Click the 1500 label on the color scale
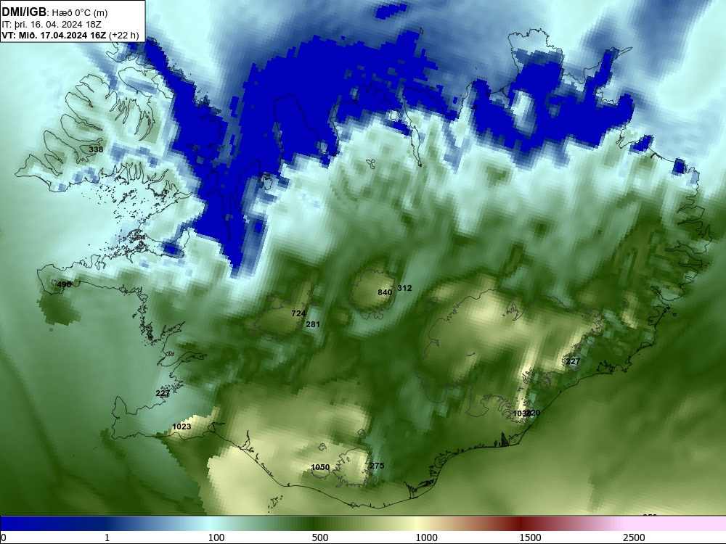This screenshot has width=726, height=544. tap(530, 537)
